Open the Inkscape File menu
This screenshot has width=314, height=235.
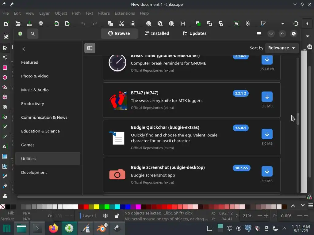(x=6, y=13)
